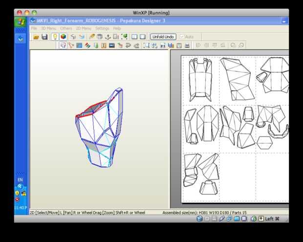The image size is (303, 242).
Task: Click the blue paper plane fold icon
Action: coord(82,37)
